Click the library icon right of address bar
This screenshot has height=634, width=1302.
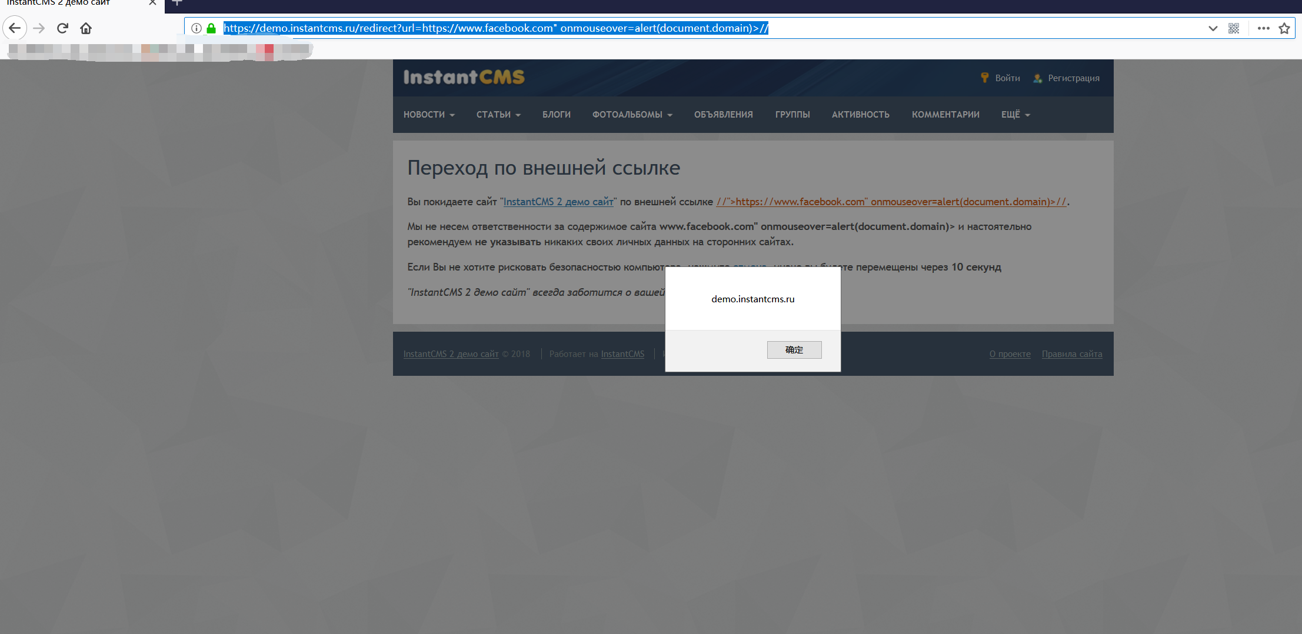click(1234, 28)
